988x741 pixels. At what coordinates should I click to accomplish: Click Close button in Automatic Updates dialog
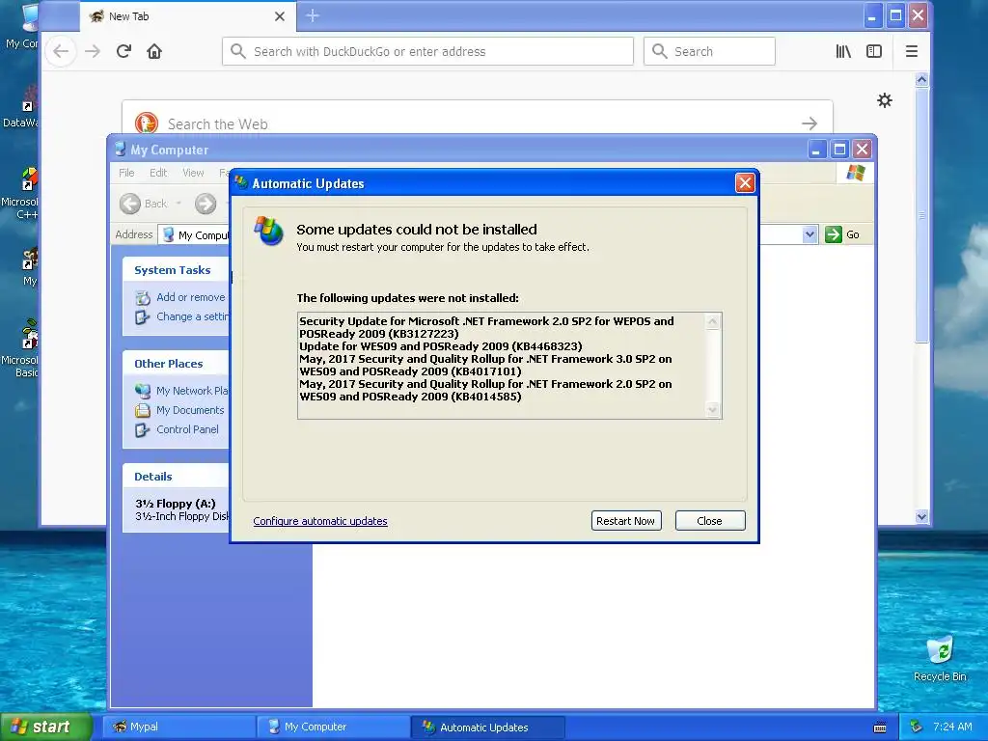coord(710,520)
